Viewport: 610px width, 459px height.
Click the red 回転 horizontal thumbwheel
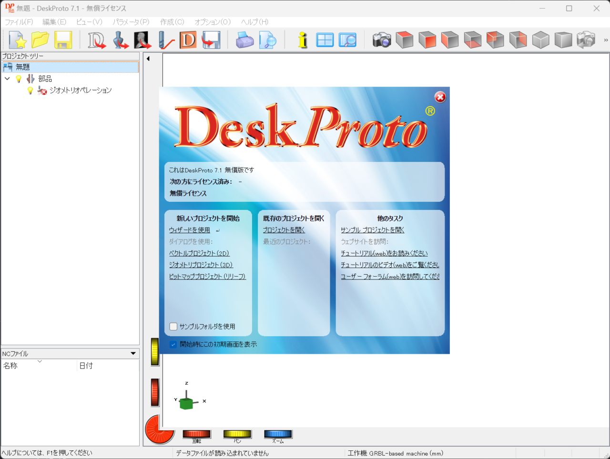point(197,434)
